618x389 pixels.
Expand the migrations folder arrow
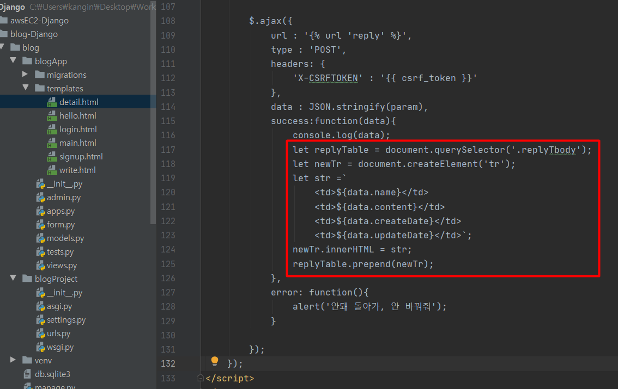click(25, 74)
